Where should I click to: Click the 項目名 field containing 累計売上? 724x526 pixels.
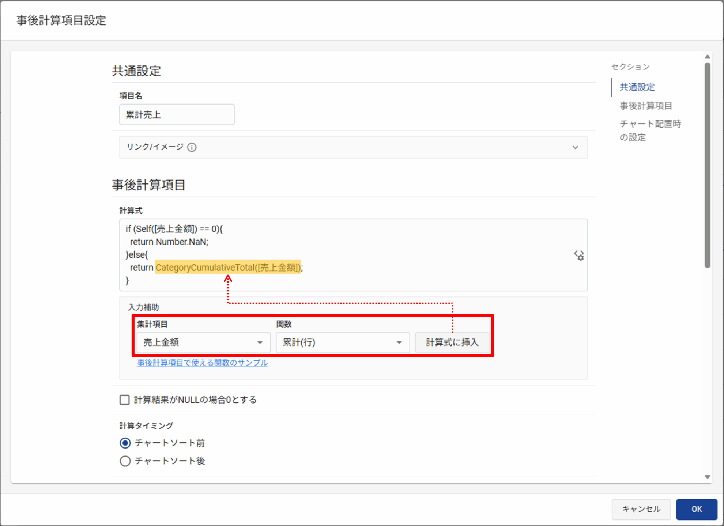coord(177,115)
